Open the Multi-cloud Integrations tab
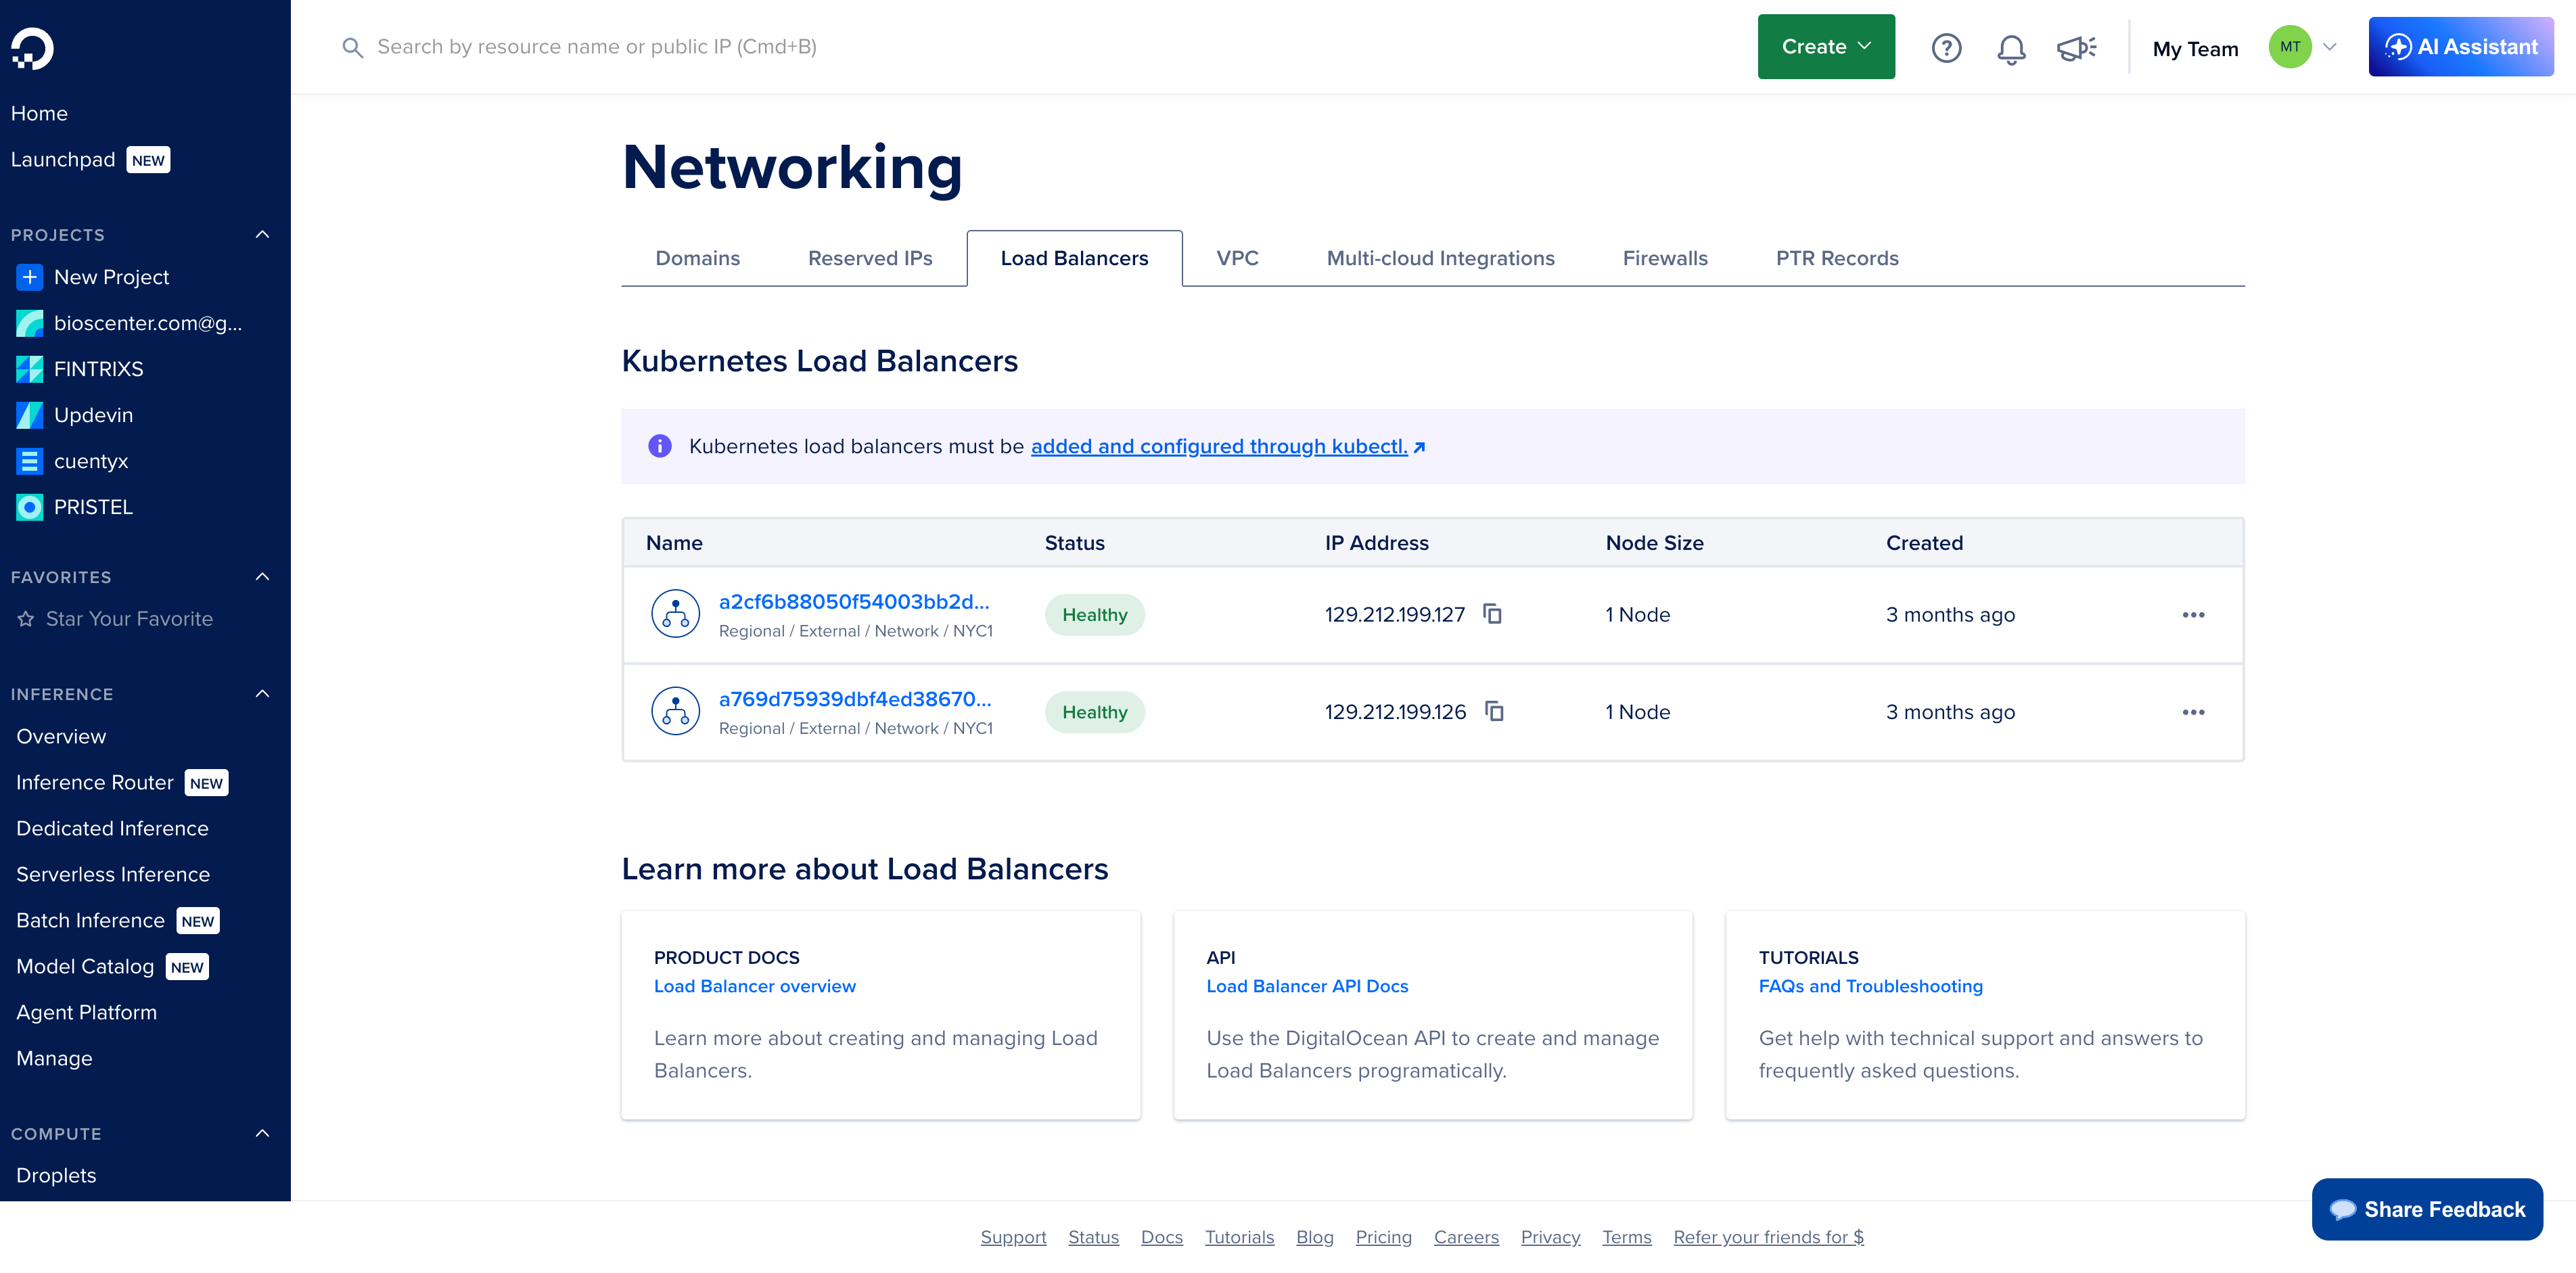The height and width of the screenshot is (1273, 2576). click(x=1440, y=258)
